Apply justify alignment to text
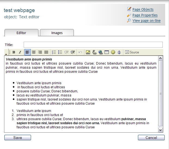 pyautogui.click(x=46, y=52)
